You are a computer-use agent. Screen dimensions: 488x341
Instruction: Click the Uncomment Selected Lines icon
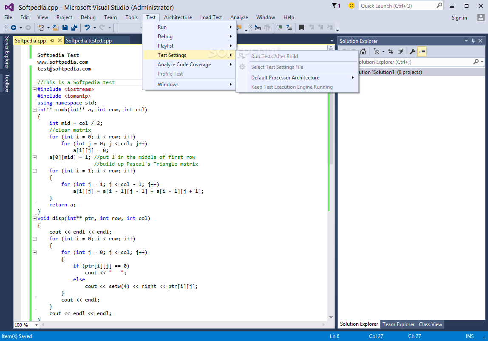click(x=289, y=28)
